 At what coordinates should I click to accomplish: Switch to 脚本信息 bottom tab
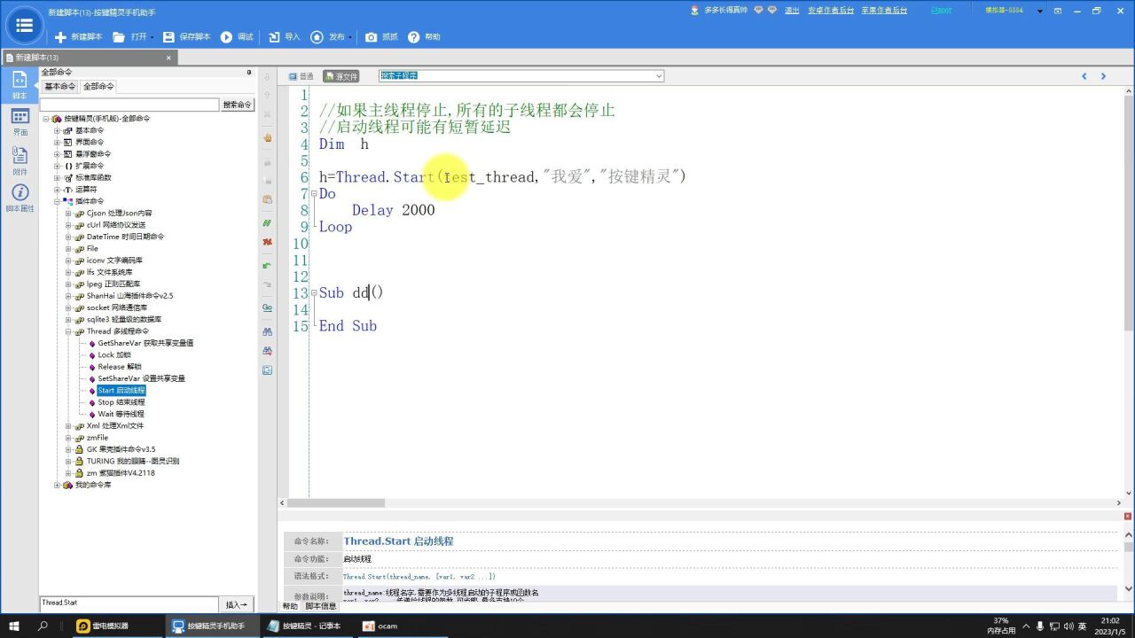tap(321, 606)
